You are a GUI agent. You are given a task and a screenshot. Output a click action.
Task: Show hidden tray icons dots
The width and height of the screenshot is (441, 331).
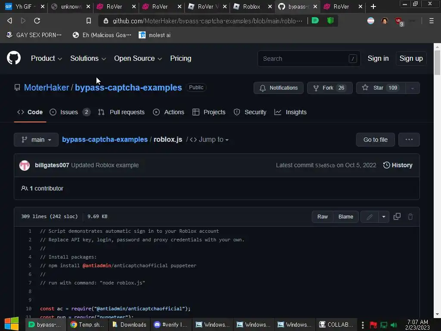[x=363, y=325]
